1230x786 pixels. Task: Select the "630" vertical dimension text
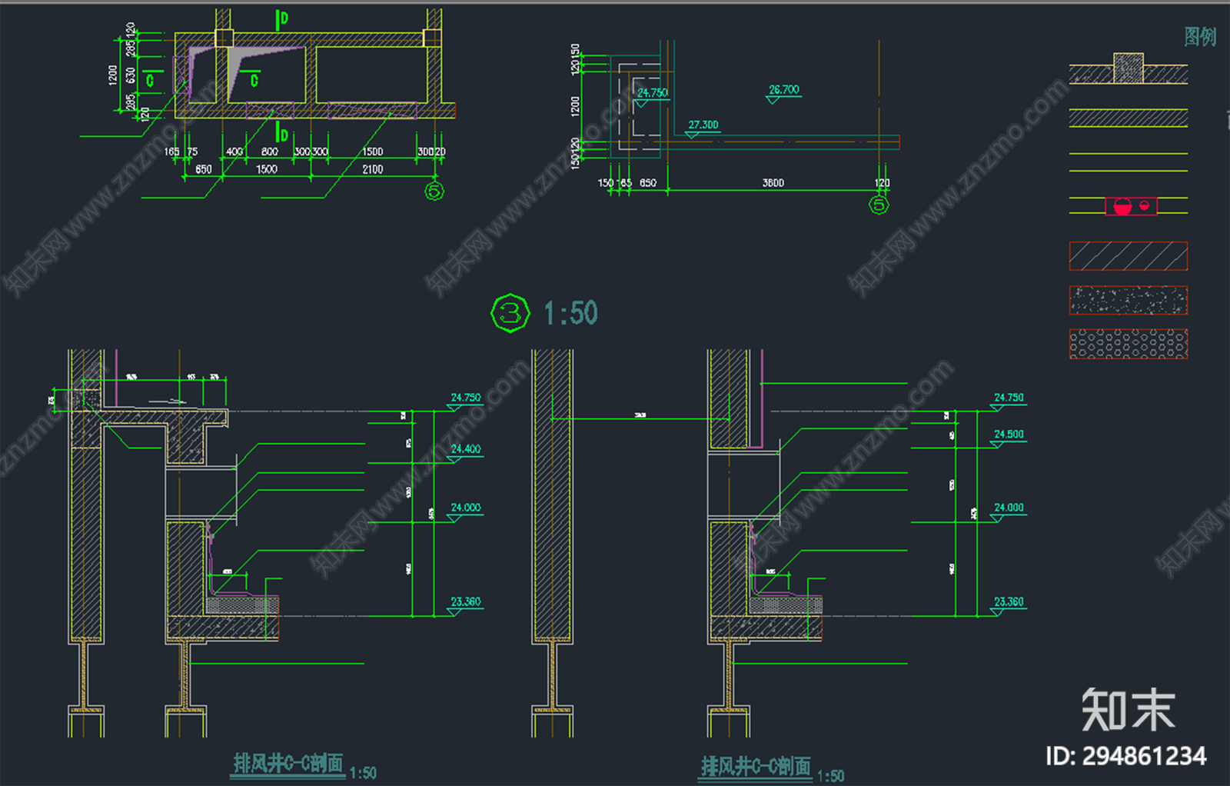click(x=131, y=76)
